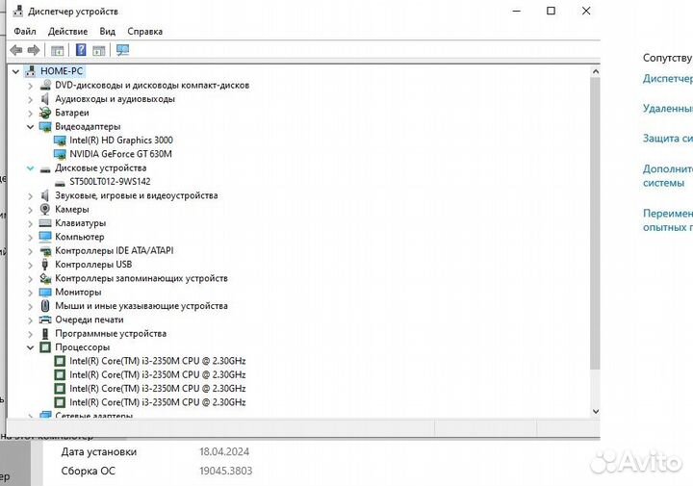Expand the DVD-дисководы category arrow
This screenshot has width=693, height=486.
[x=30, y=86]
